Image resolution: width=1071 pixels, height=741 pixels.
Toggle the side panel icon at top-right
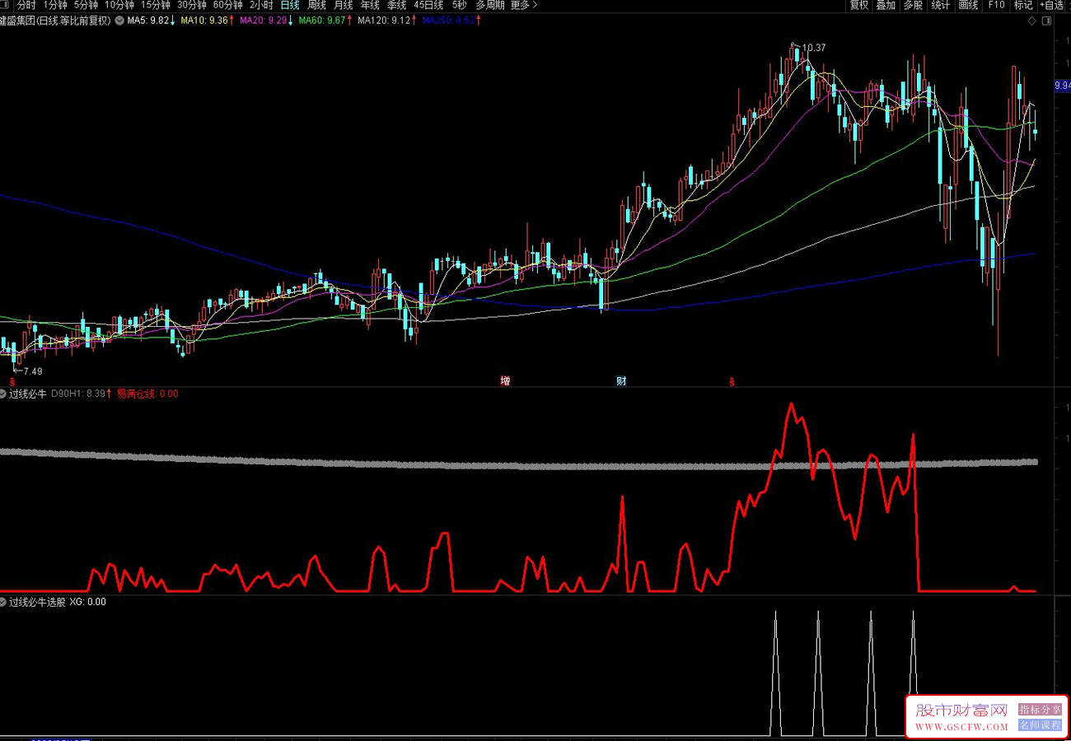coord(1045,21)
